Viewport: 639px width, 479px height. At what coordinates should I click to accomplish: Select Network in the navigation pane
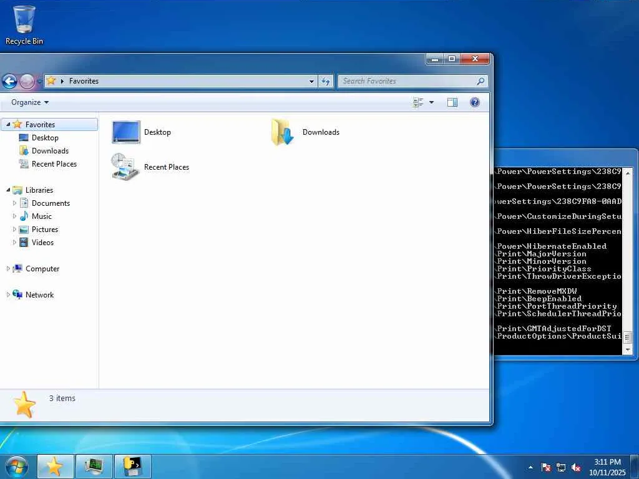pos(39,295)
